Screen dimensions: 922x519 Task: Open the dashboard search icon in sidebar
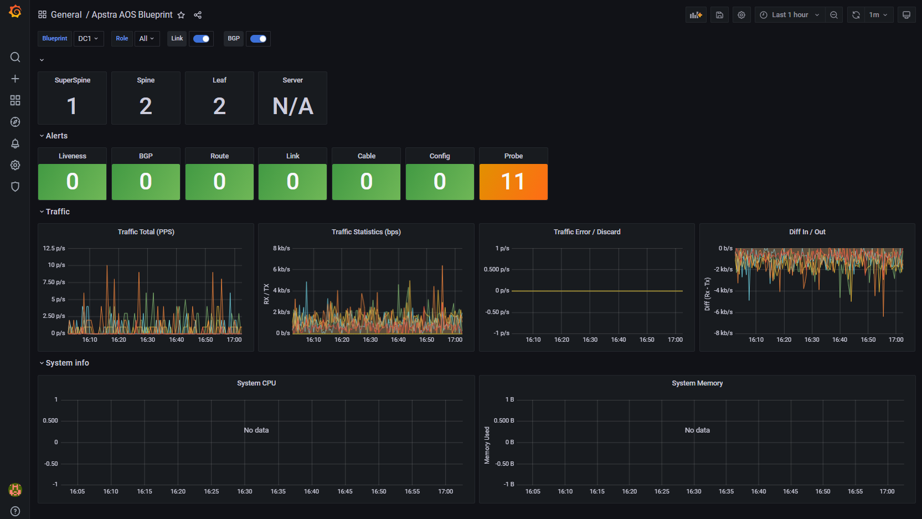15,57
